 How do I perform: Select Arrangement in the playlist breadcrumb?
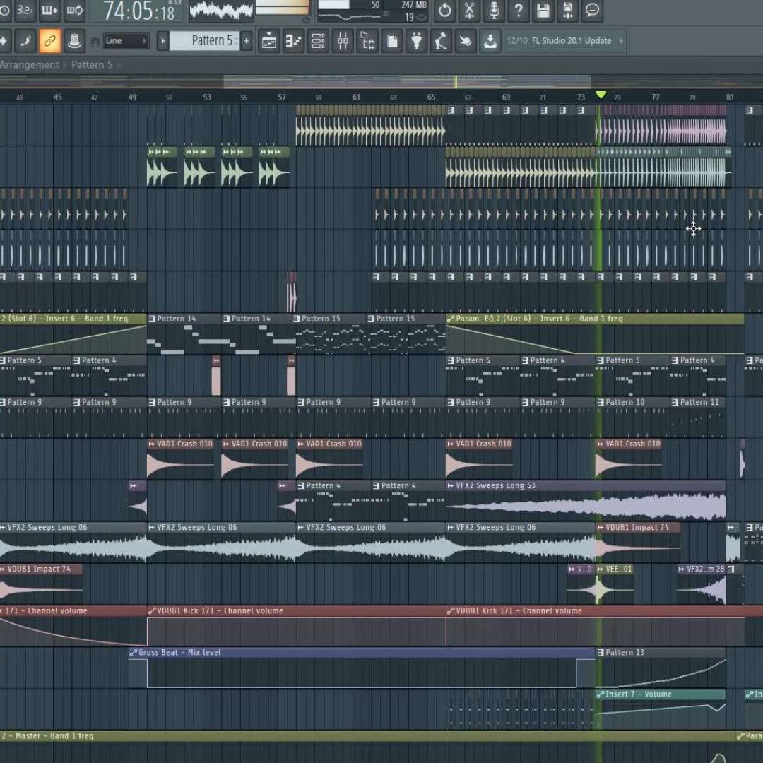[29, 65]
